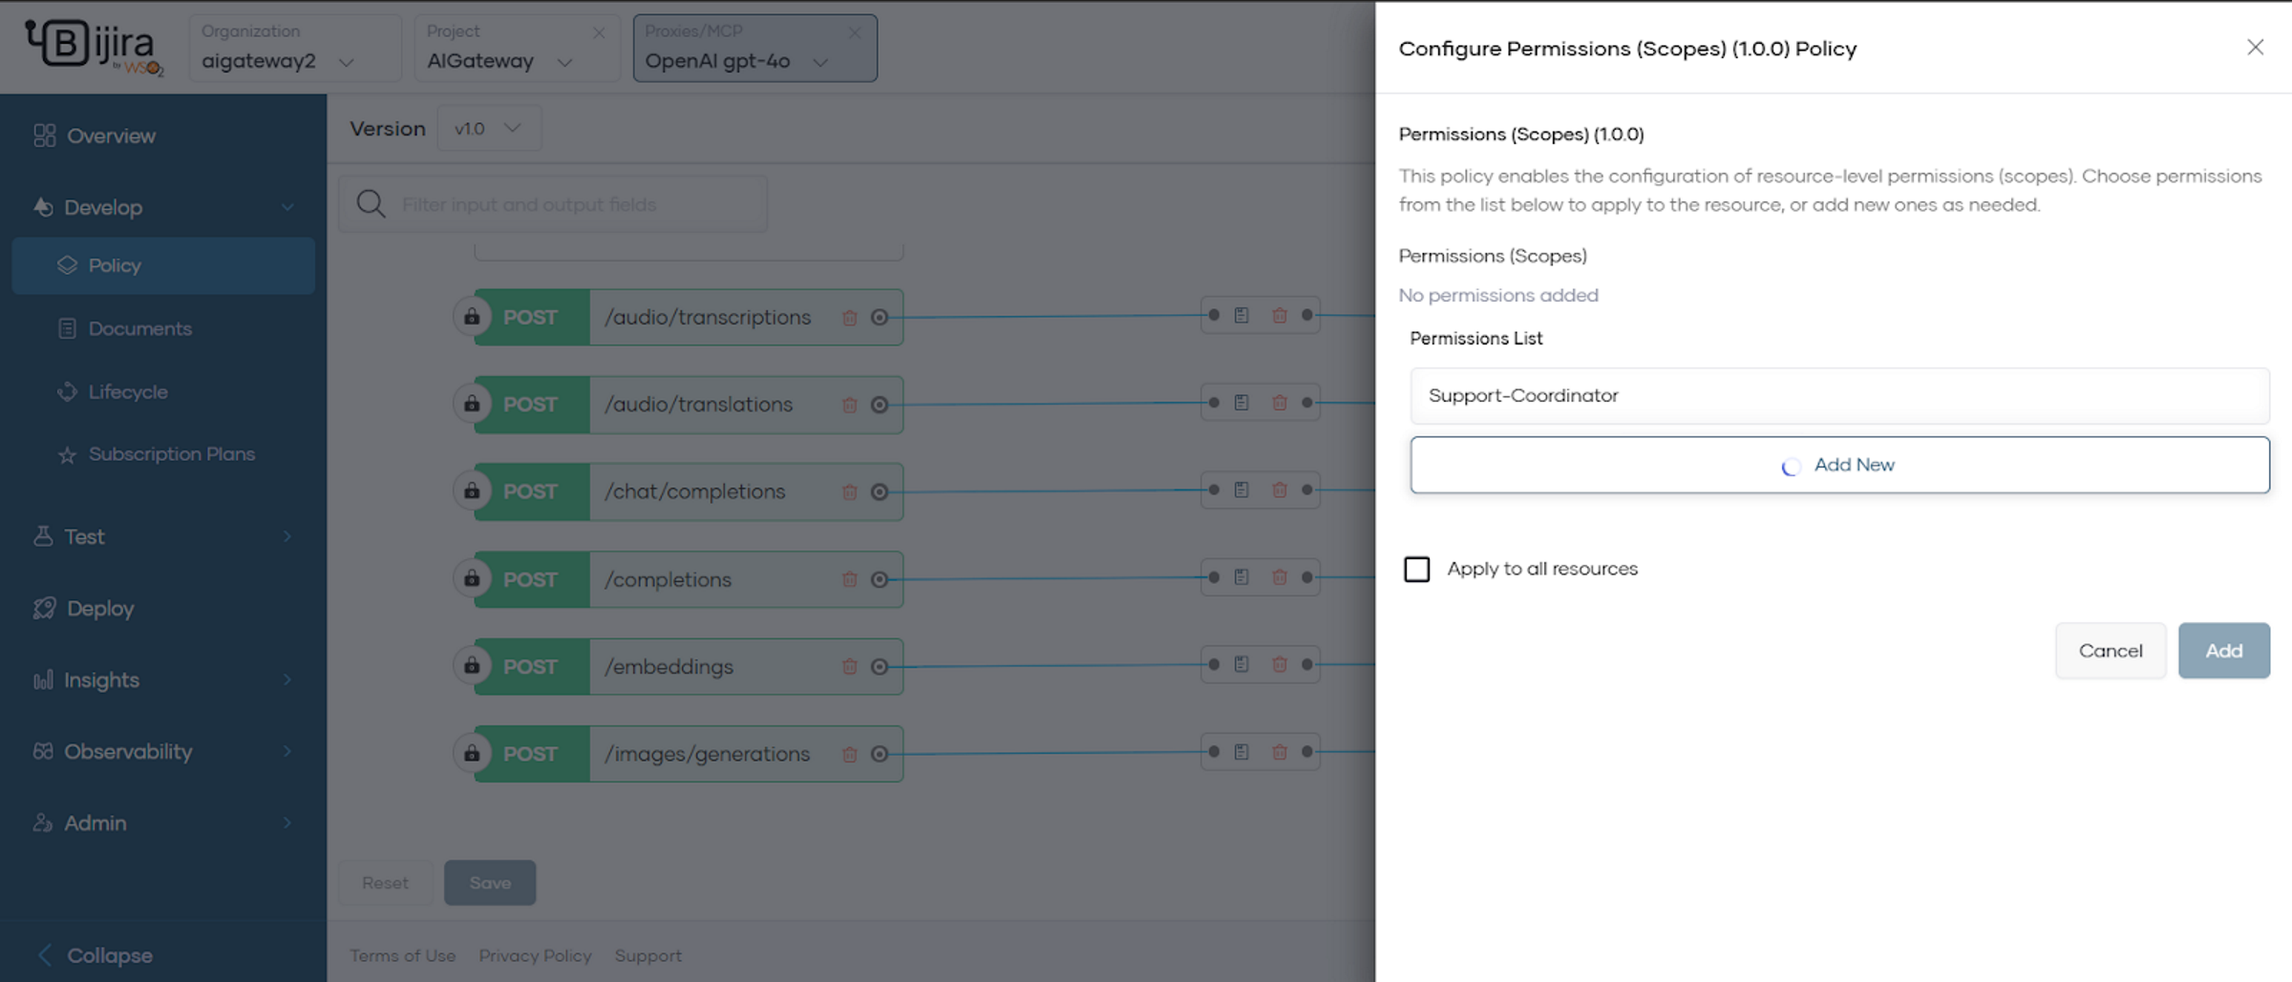Click Add New permission button
Image resolution: width=2292 pixels, height=982 pixels.
tap(1839, 465)
